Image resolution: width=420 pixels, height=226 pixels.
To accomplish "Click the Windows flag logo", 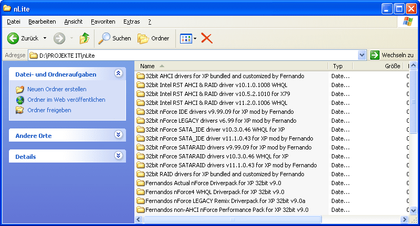I will click(x=407, y=21).
